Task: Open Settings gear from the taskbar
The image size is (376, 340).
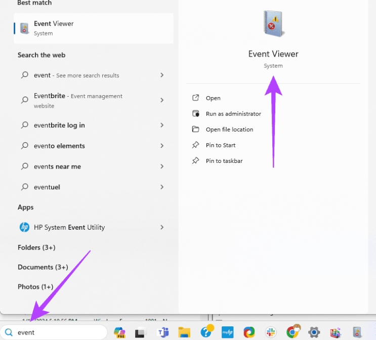Action: click(x=314, y=332)
